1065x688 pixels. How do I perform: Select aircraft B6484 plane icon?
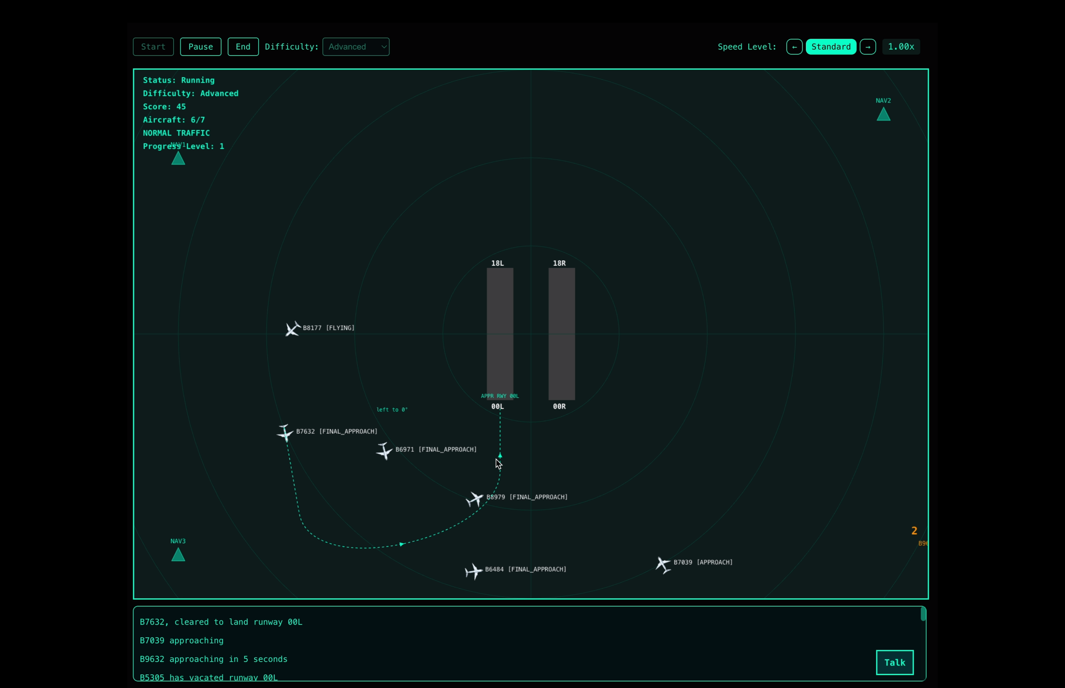473,571
